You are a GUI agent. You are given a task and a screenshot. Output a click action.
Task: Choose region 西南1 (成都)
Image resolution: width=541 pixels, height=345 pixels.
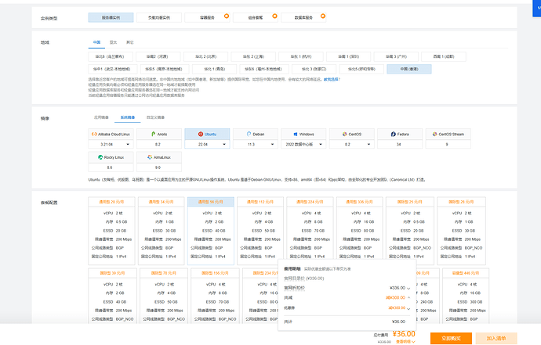444,56
